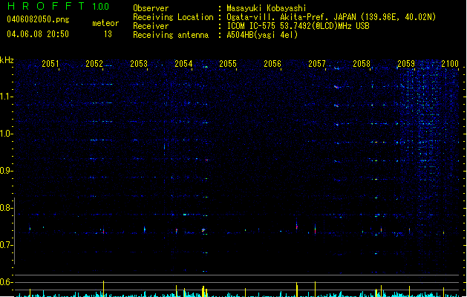The height and width of the screenshot is (297, 467).
Task: Click the 2058 time marker
Action: (x=362, y=63)
